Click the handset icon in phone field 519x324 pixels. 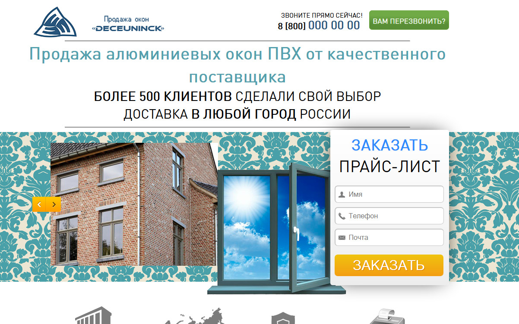tap(342, 216)
